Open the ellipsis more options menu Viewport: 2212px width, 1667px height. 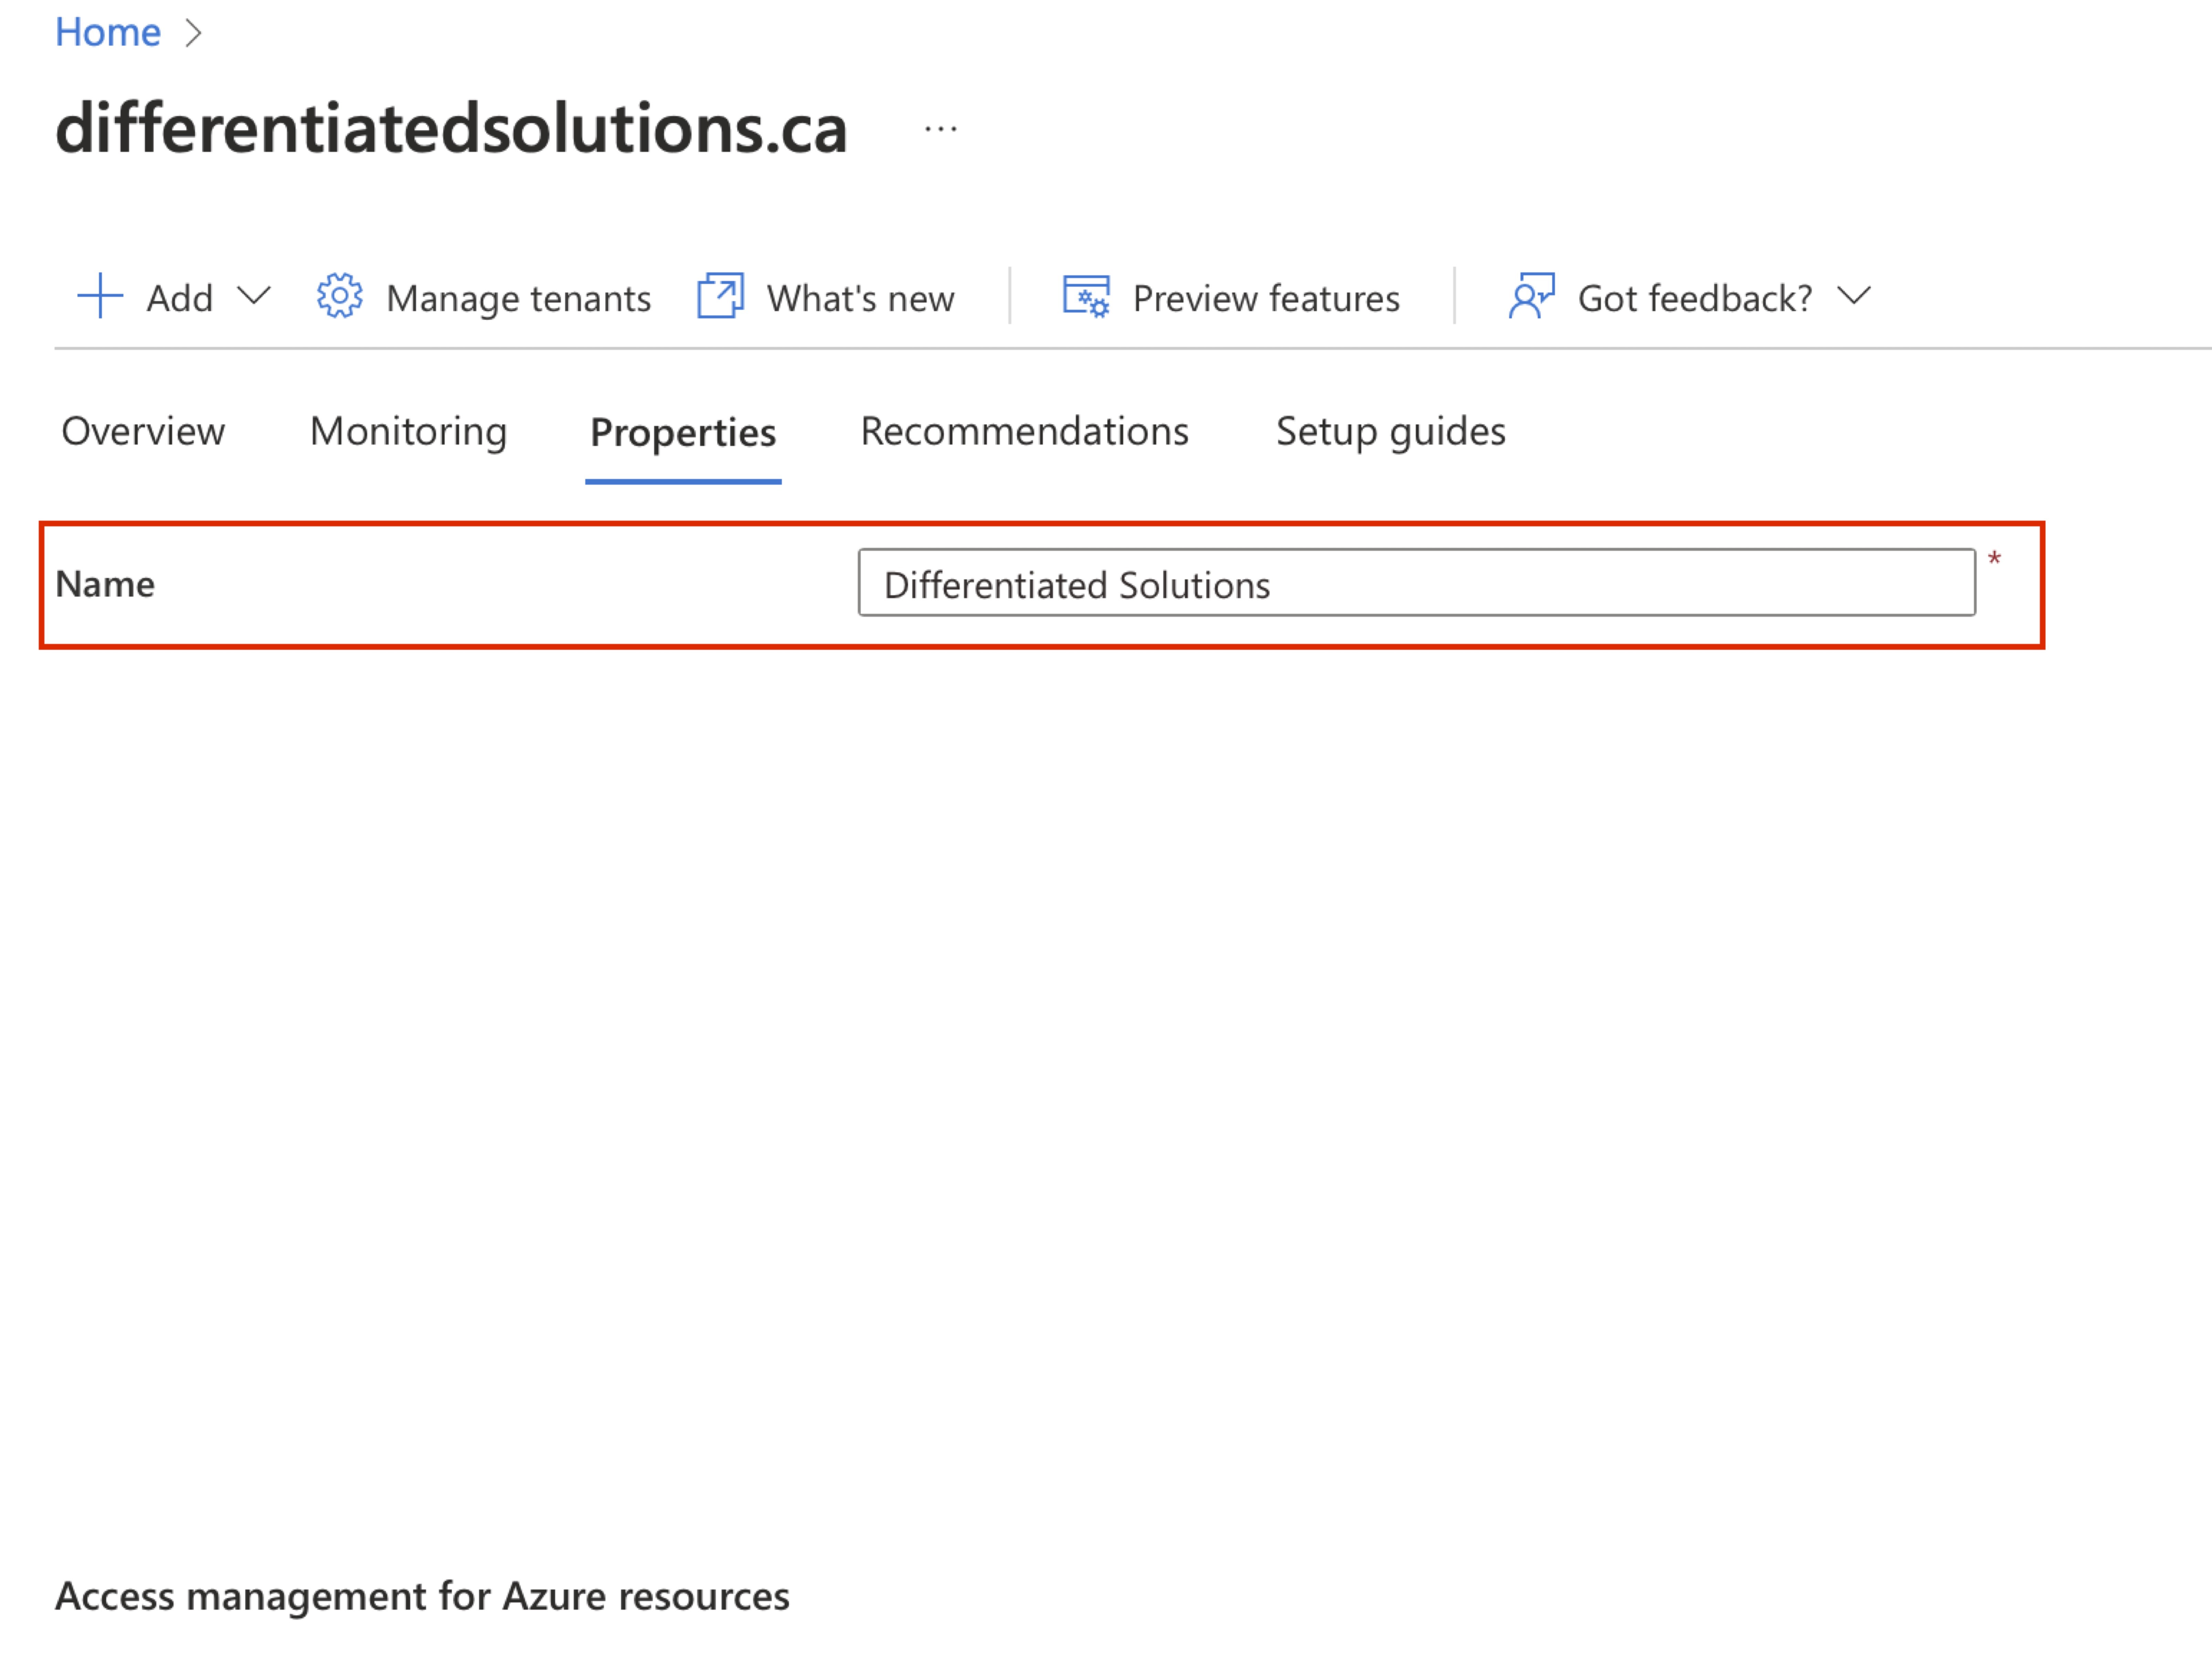941,129
